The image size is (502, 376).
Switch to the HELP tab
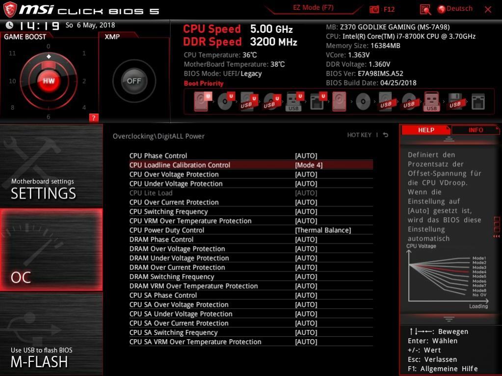pyautogui.click(x=426, y=130)
